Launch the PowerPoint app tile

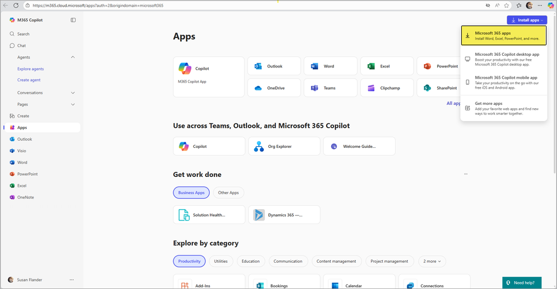pyautogui.click(x=439, y=66)
